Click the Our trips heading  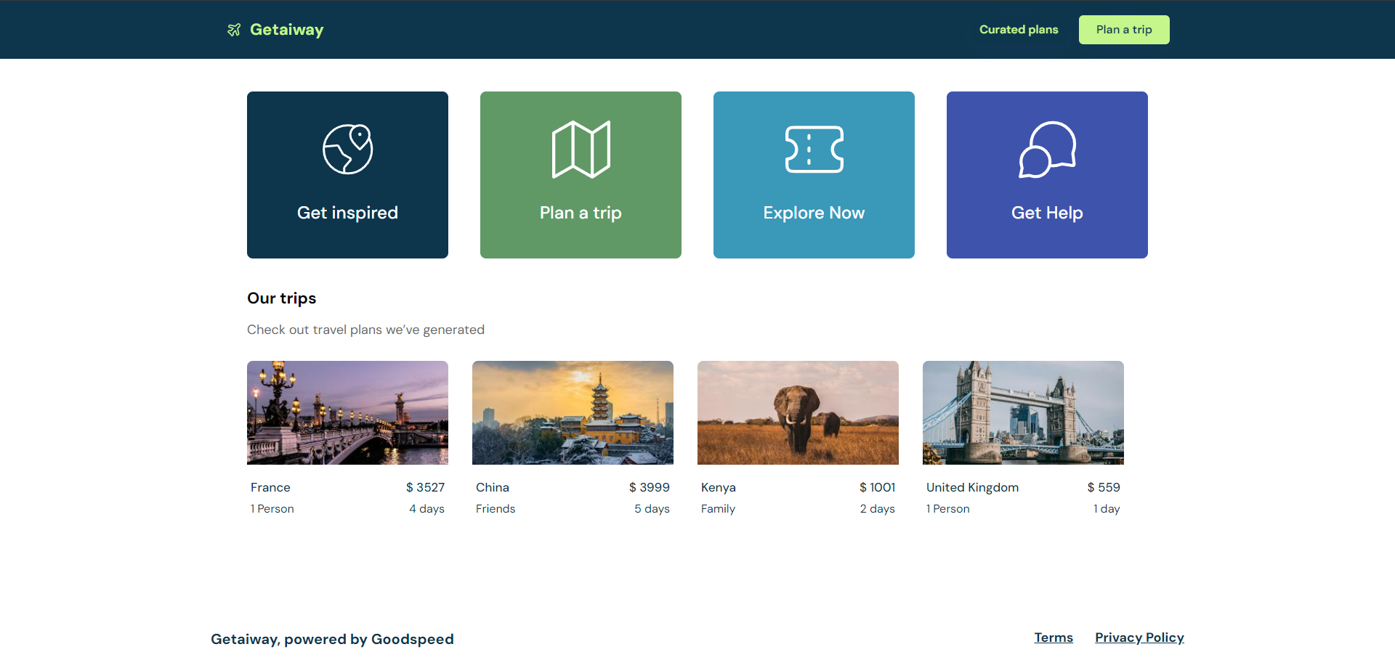pyautogui.click(x=282, y=298)
